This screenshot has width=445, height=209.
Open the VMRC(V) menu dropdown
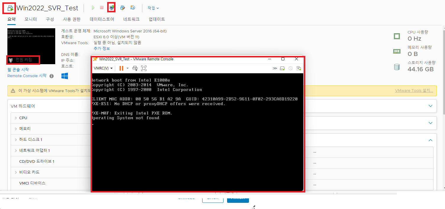pyautogui.click(x=103, y=68)
